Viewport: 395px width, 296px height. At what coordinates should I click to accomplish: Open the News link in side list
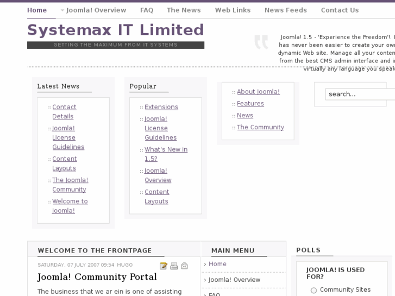click(x=245, y=115)
